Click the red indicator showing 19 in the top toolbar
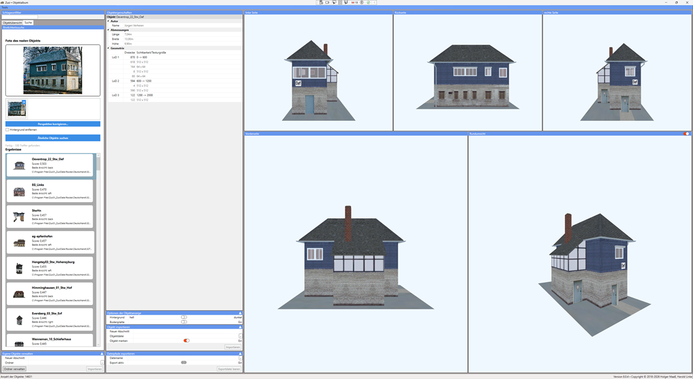The height and width of the screenshot is (379, 693). click(x=354, y=2)
